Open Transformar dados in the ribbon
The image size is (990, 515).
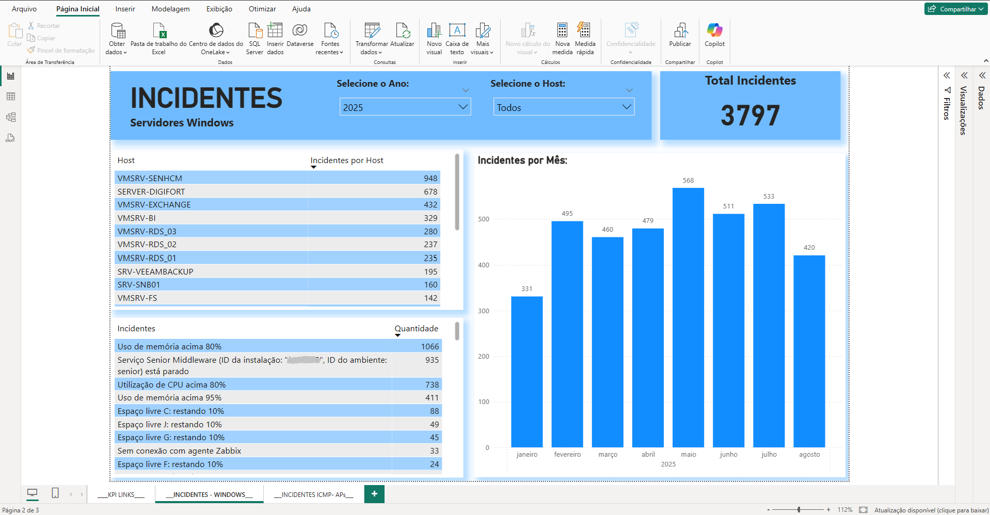(x=371, y=39)
